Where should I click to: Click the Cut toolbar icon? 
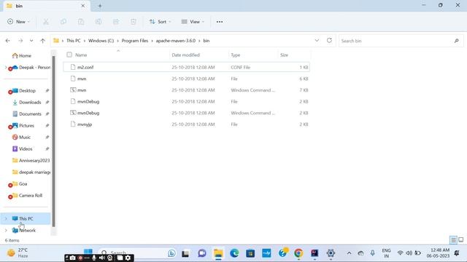[x=46, y=22]
